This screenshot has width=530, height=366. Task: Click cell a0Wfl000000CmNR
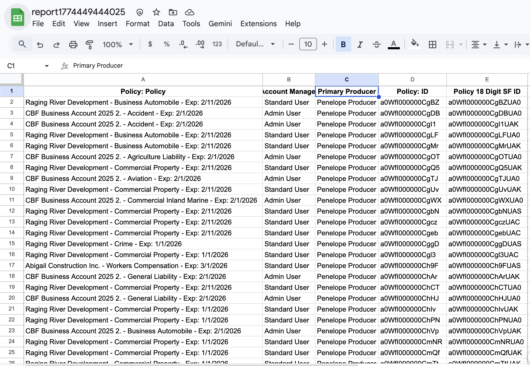click(x=412, y=342)
